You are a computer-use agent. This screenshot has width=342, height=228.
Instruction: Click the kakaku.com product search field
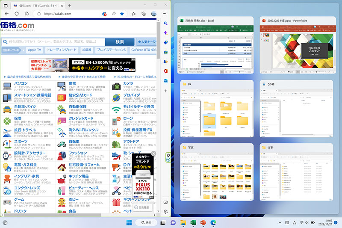[x=53, y=41]
